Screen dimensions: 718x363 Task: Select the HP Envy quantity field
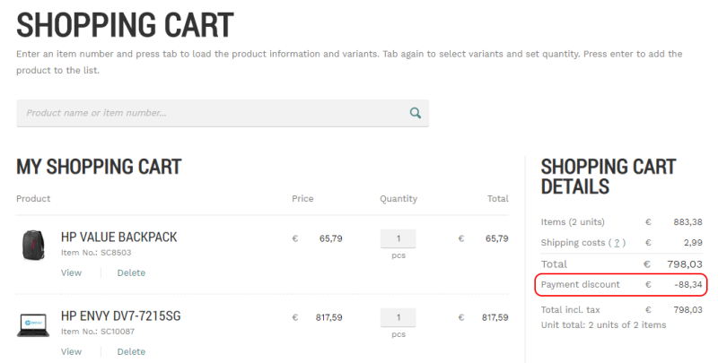398,318
